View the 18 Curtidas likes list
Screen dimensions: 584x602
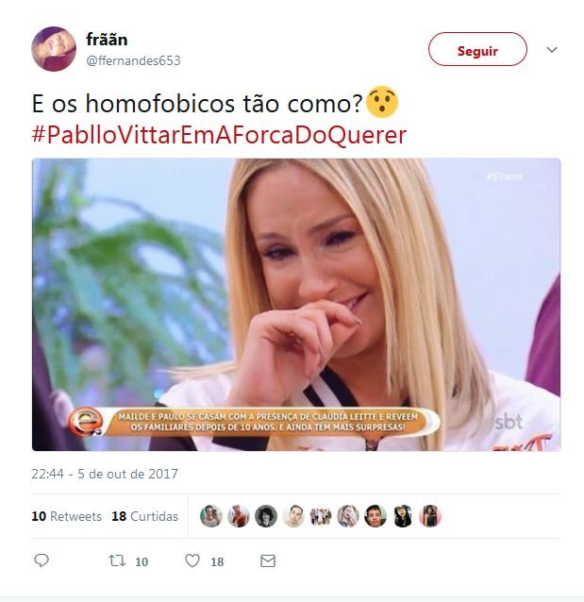click(x=144, y=516)
